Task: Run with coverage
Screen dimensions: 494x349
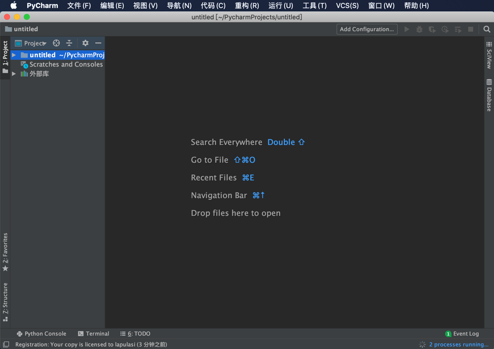Action: [x=432, y=29]
